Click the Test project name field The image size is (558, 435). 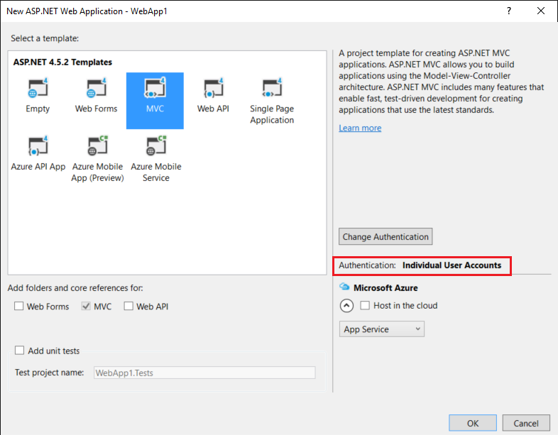tap(204, 373)
